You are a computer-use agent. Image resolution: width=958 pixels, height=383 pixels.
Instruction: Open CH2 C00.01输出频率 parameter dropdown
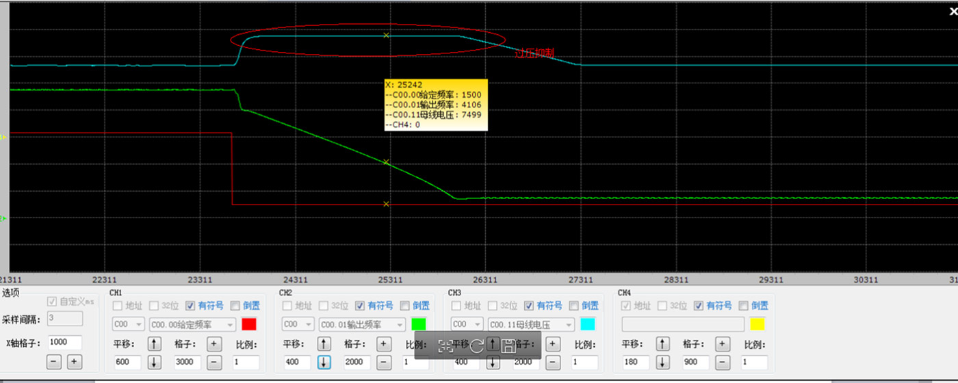pyautogui.click(x=363, y=324)
